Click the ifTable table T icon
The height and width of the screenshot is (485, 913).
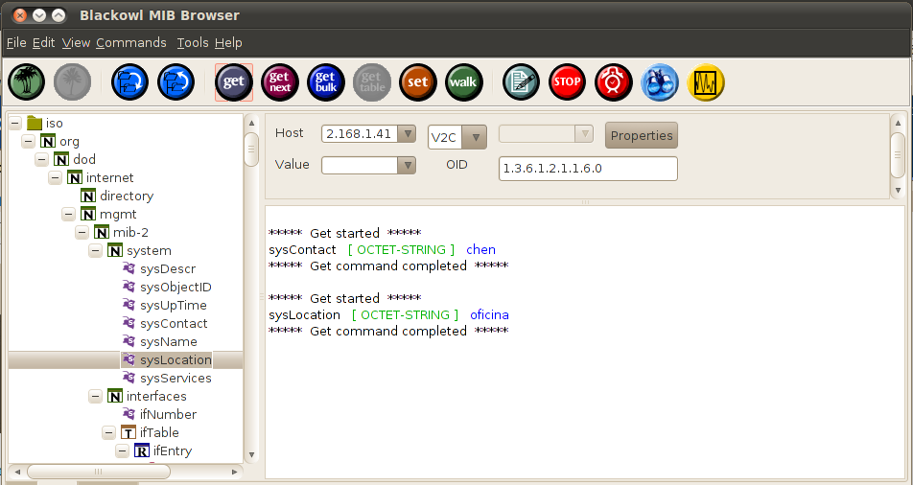[129, 432]
